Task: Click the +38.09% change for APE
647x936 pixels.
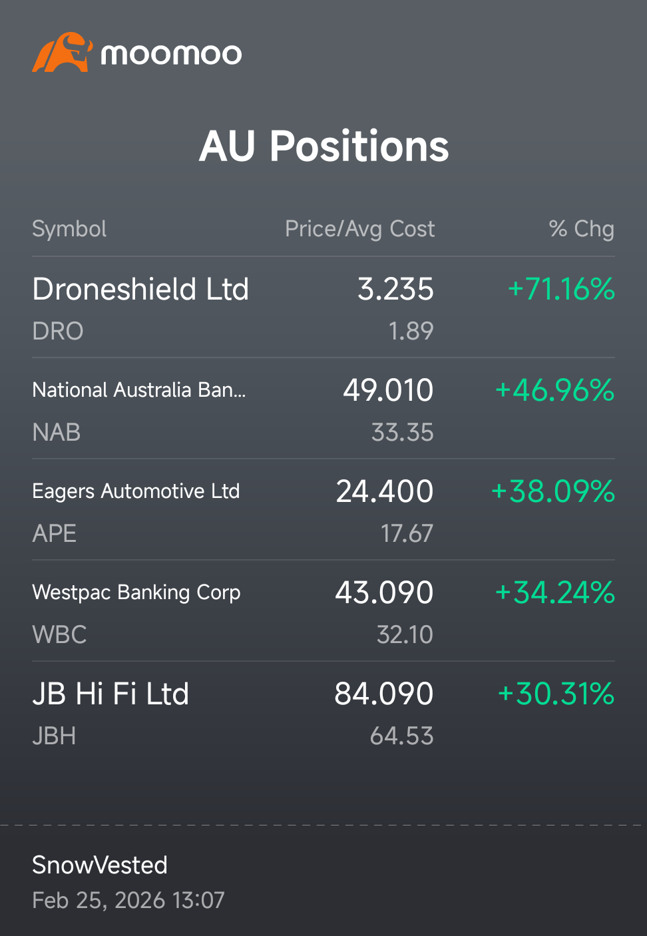Action: tap(552, 491)
